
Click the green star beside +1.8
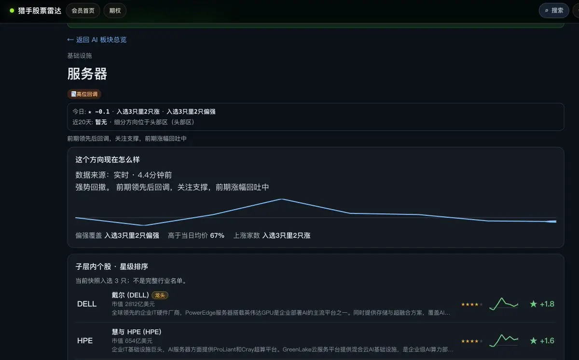point(533,304)
